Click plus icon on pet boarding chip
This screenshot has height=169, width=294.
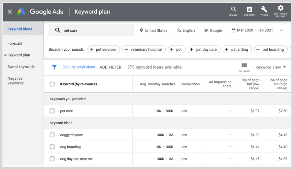[x=258, y=49]
